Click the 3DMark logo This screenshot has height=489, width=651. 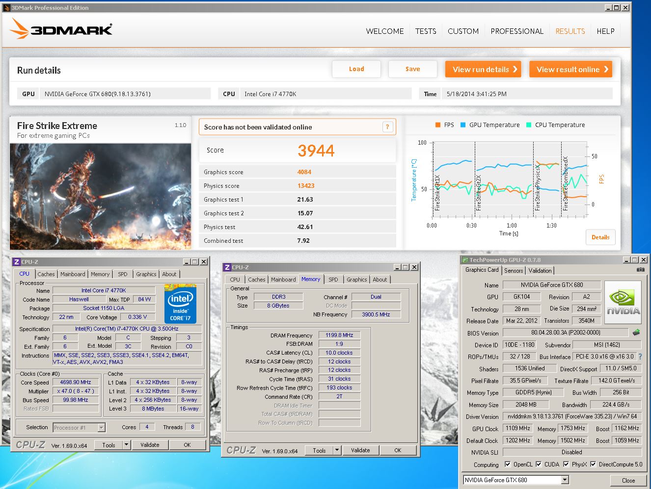click(x=61, y=29)
